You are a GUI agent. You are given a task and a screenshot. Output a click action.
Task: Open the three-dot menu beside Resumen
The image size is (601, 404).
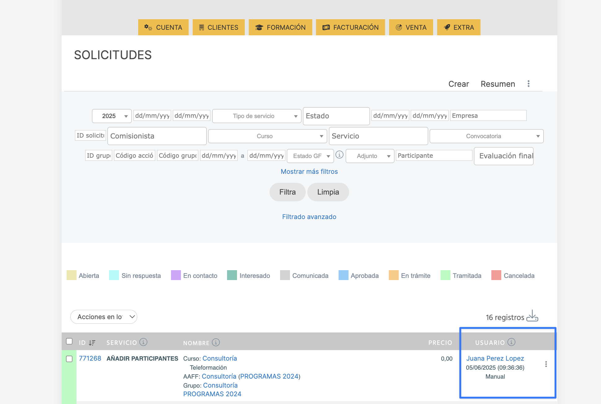point(529,84)
